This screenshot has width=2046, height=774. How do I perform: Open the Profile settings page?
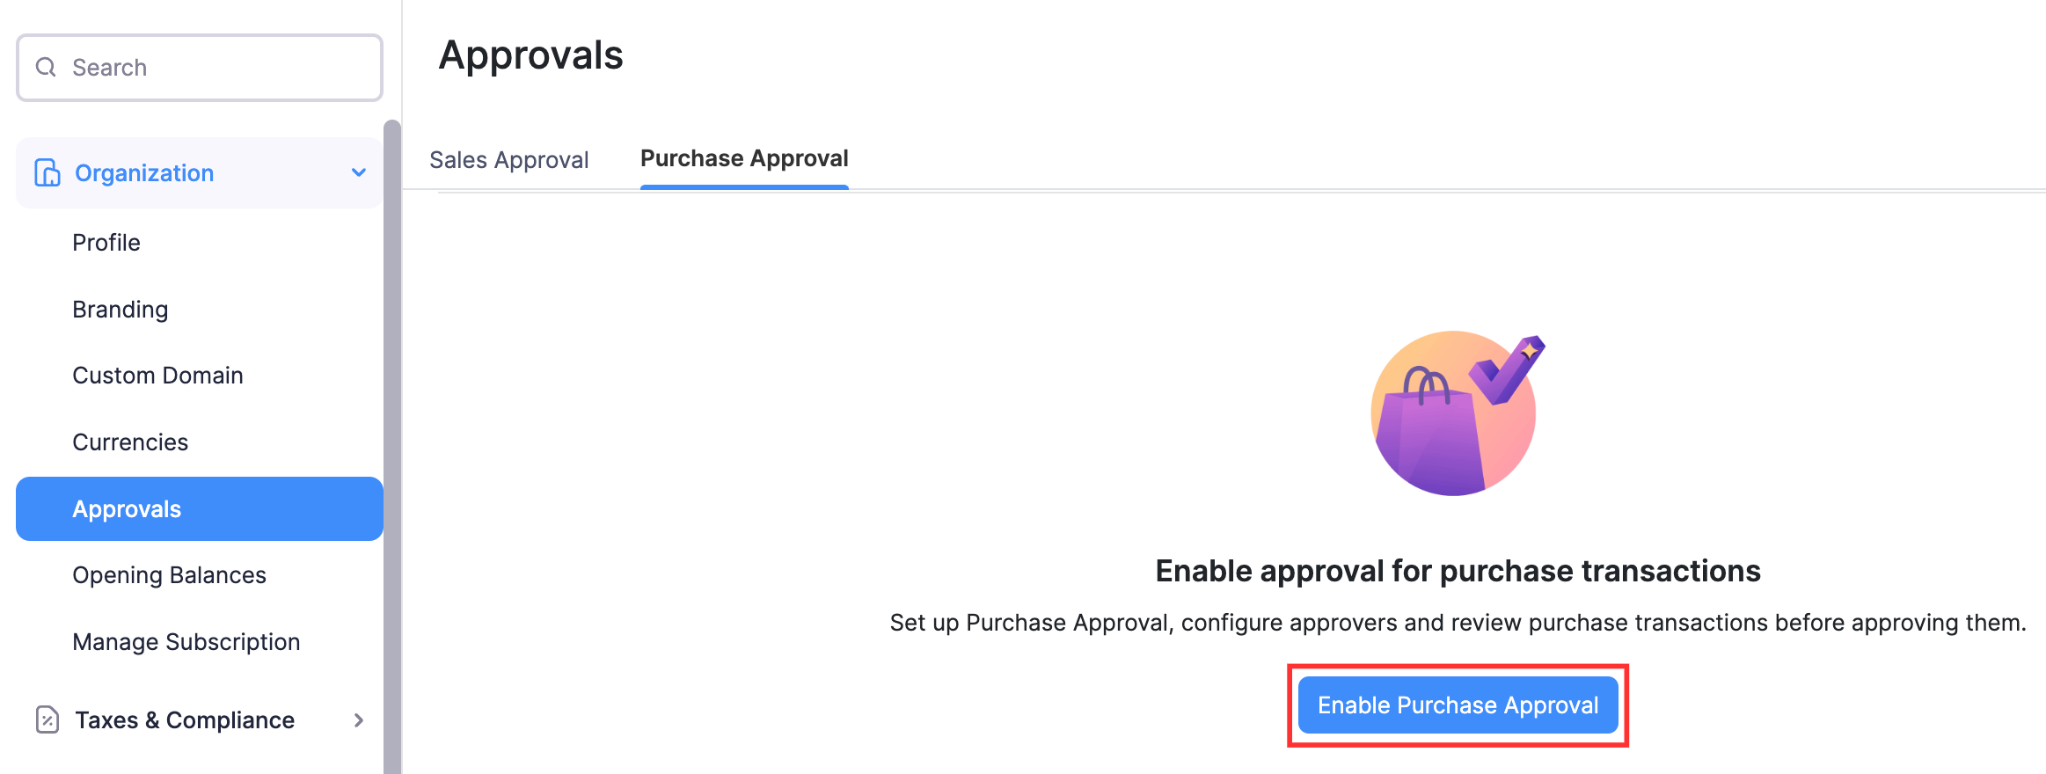click(x=106, y=242)
